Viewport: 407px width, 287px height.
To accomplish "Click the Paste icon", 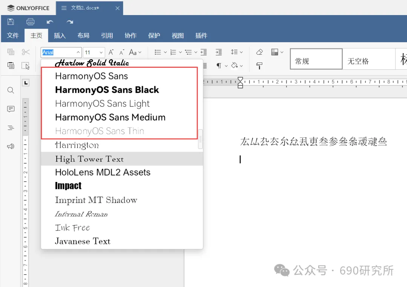I will tap(11, 66).
